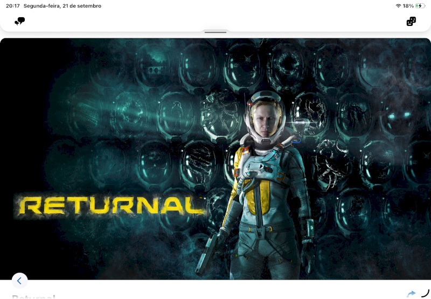
Task: Tap the Wi-Fi icon in status bar
Action: pos(398,6)
